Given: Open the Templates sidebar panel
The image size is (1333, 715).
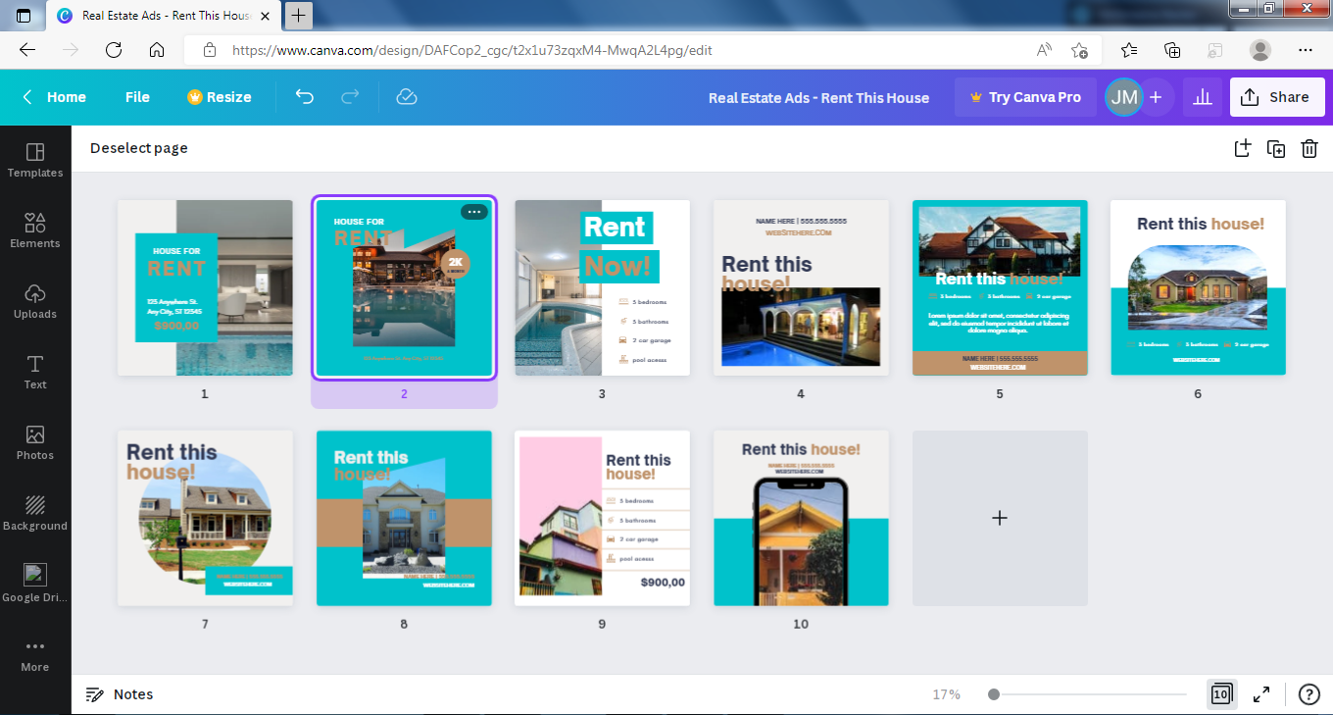Looking at the screenshot, I should [x=35, y=160].
